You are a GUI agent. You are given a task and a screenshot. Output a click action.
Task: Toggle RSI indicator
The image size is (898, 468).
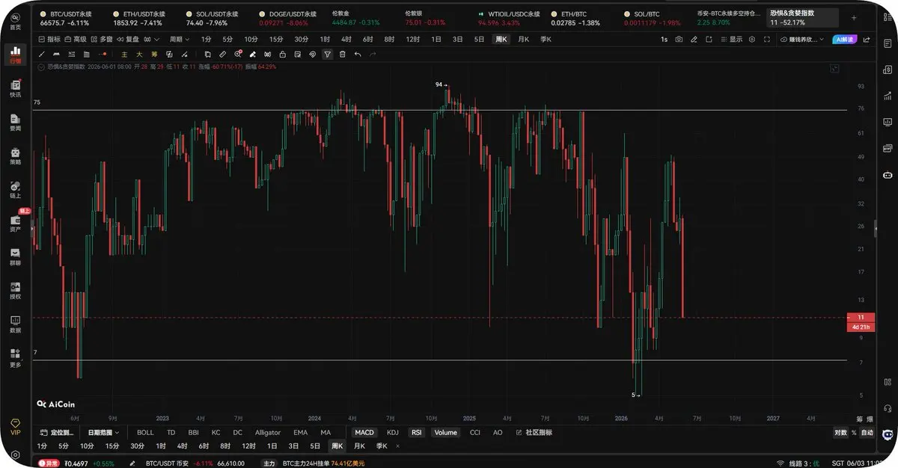click(417, 432)
